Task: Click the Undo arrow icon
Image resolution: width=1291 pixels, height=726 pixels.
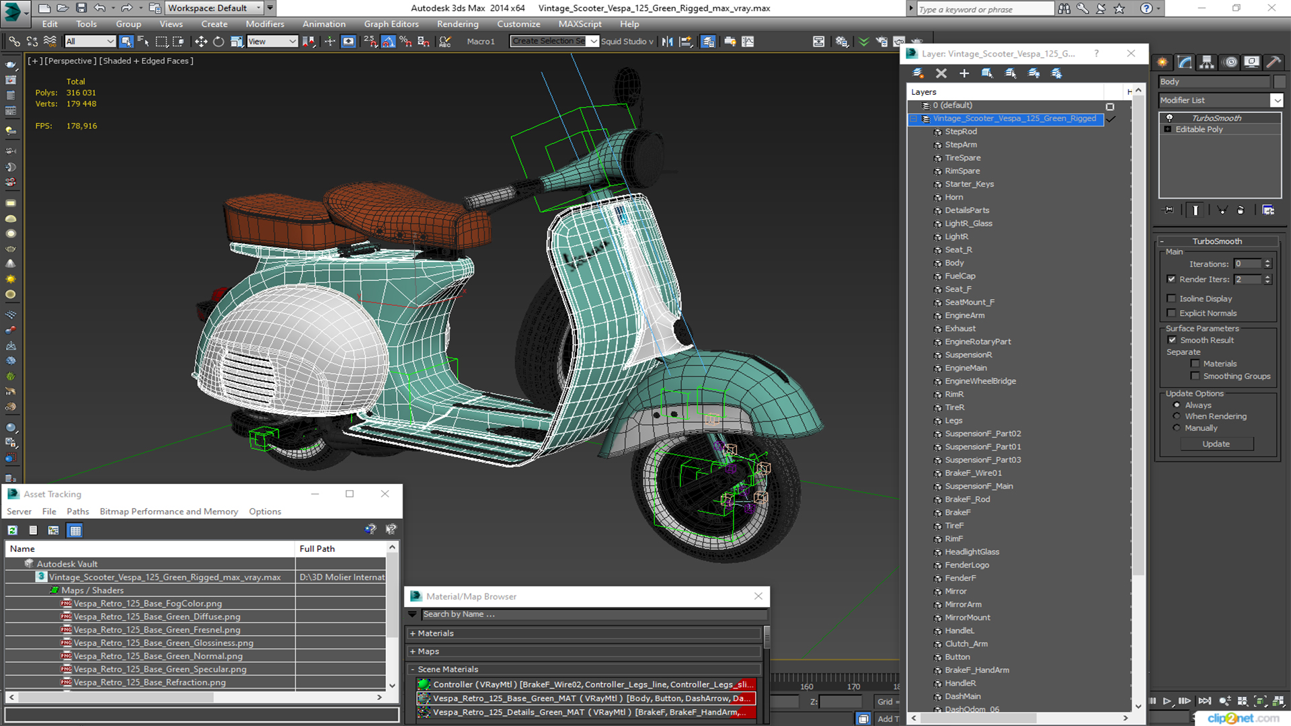Action: click(x=100, y=8)
